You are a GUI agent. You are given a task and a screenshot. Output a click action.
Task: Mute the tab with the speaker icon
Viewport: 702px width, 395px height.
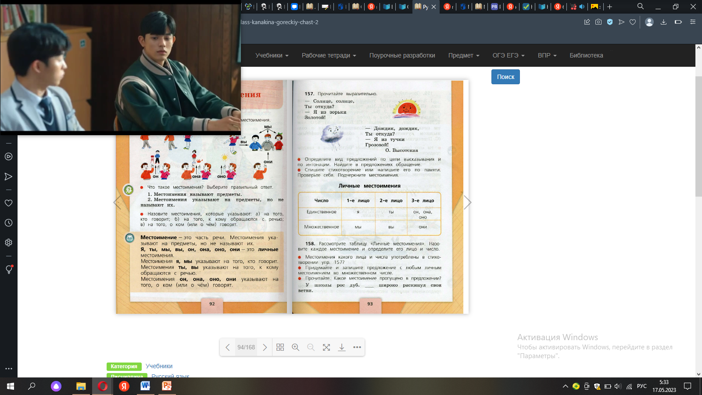click(x=582, y=7)
